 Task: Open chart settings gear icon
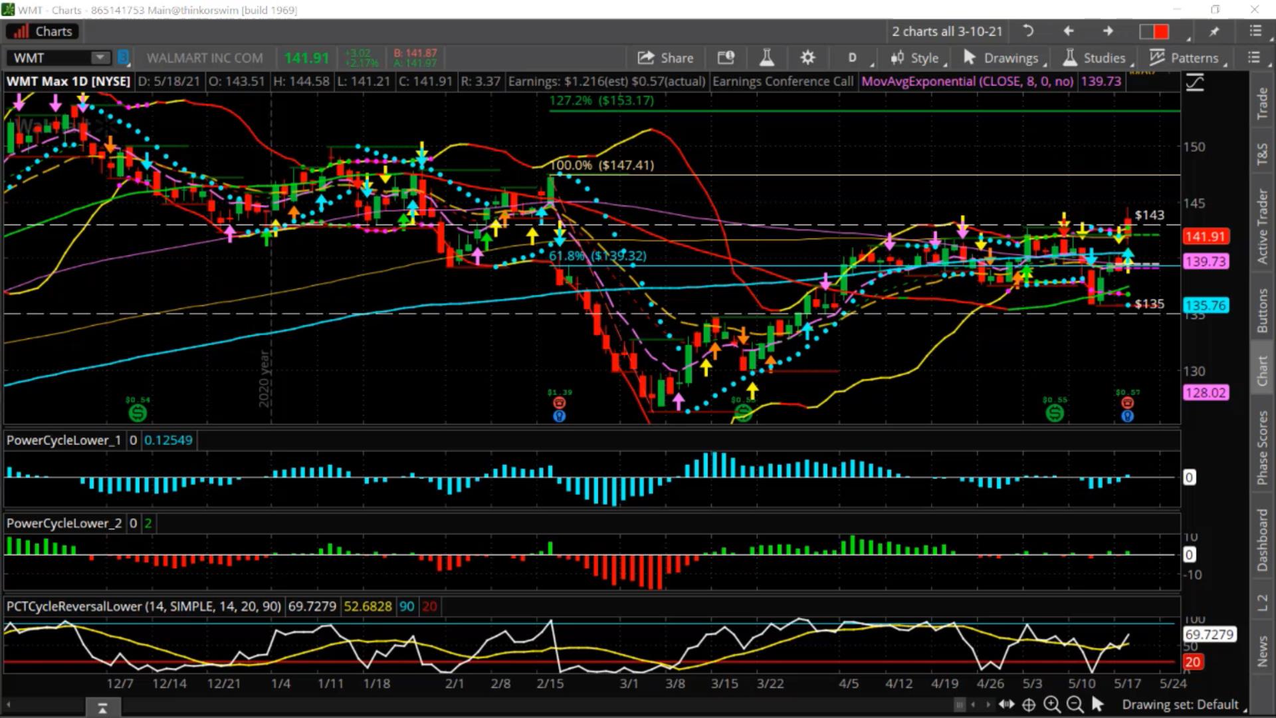click(x=807, y=58)
